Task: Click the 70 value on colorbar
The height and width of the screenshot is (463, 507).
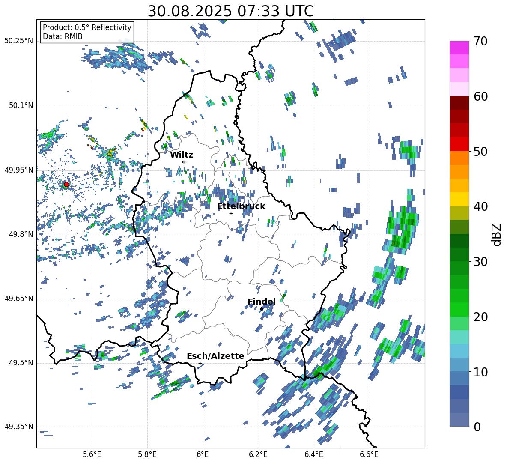Action: 481,41
